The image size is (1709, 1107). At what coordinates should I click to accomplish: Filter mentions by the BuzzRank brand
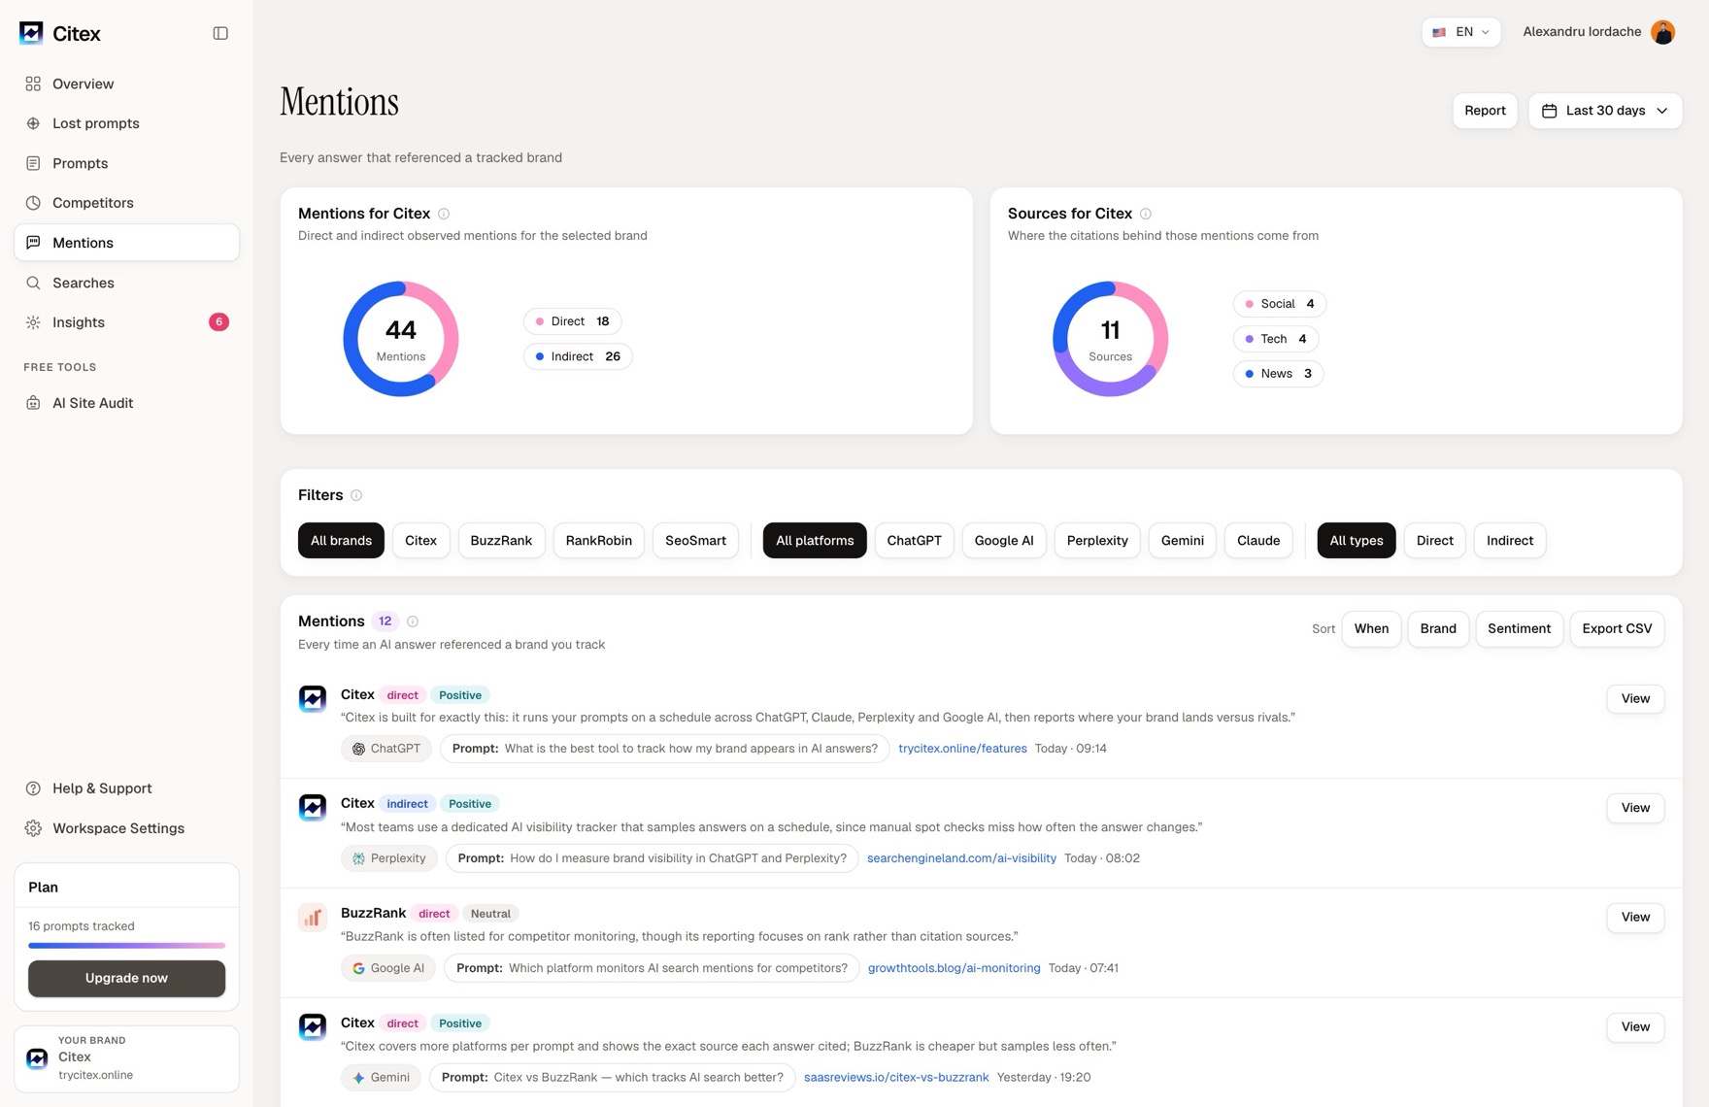(501, 541)
